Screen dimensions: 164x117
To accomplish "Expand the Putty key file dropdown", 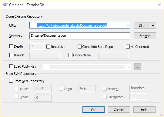I will pos(128,67).
